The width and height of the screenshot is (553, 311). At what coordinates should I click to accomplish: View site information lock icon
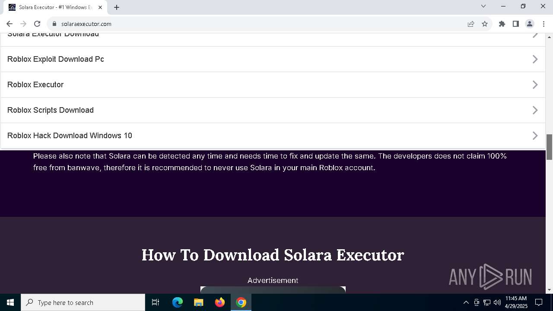54,24
